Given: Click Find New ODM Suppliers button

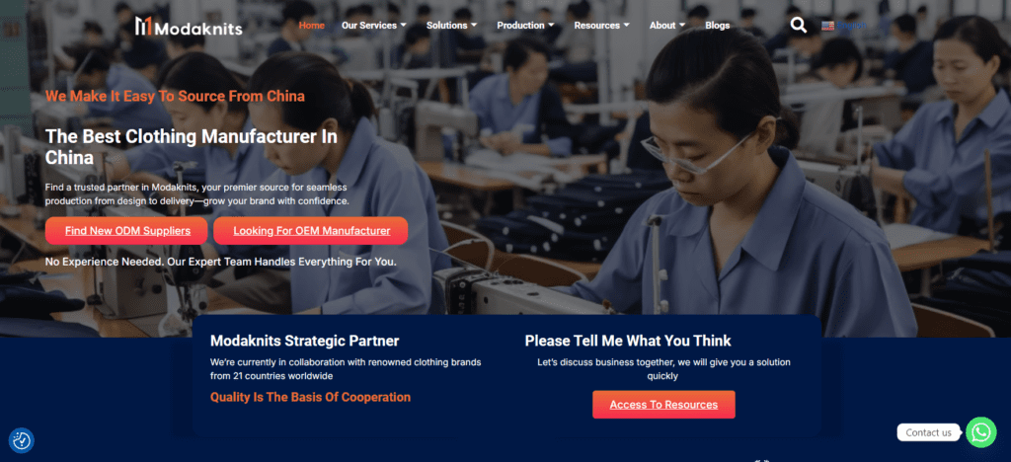Looking at the screenshot, I should [x=126, y=231].
